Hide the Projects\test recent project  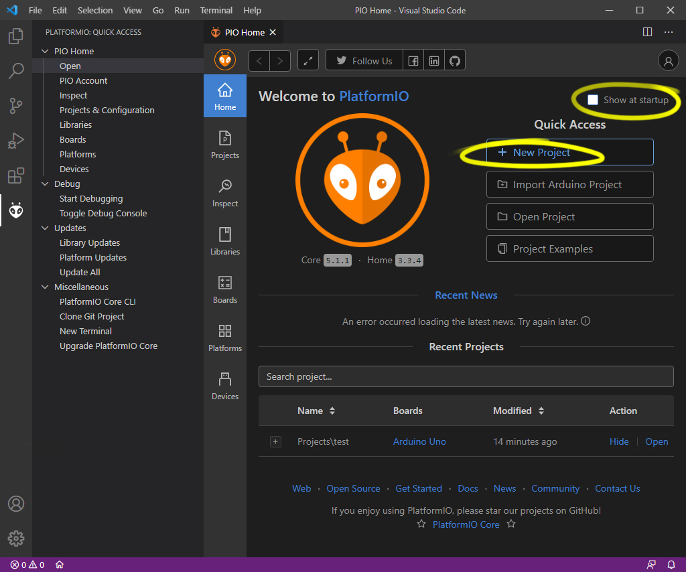tap(619, 441)
